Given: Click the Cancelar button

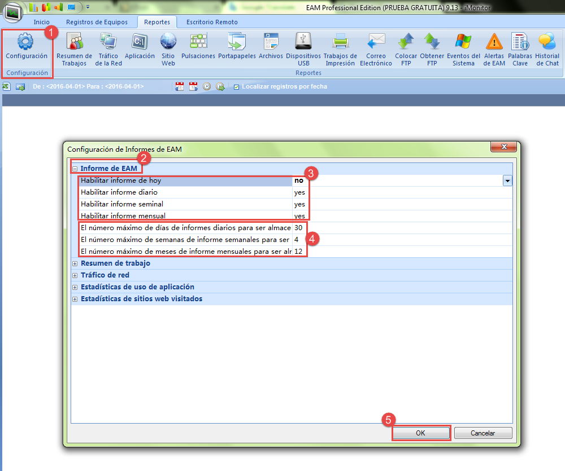Looking at the screenshot, I should click(x=483, y=433).
